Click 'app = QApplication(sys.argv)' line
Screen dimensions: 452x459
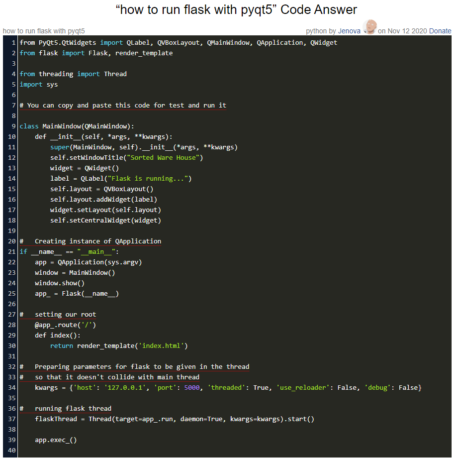pyautogui.click(x=89, y=262)
